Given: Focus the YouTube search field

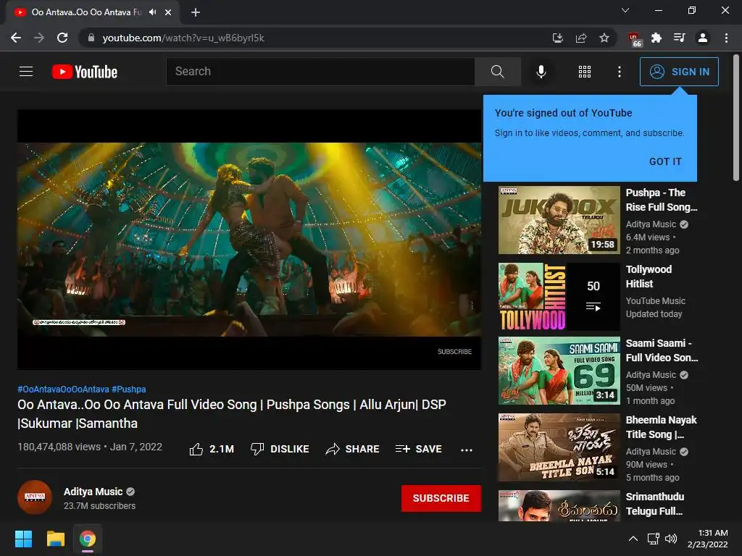Looking at the screenshot, I should tap(320, 72).
